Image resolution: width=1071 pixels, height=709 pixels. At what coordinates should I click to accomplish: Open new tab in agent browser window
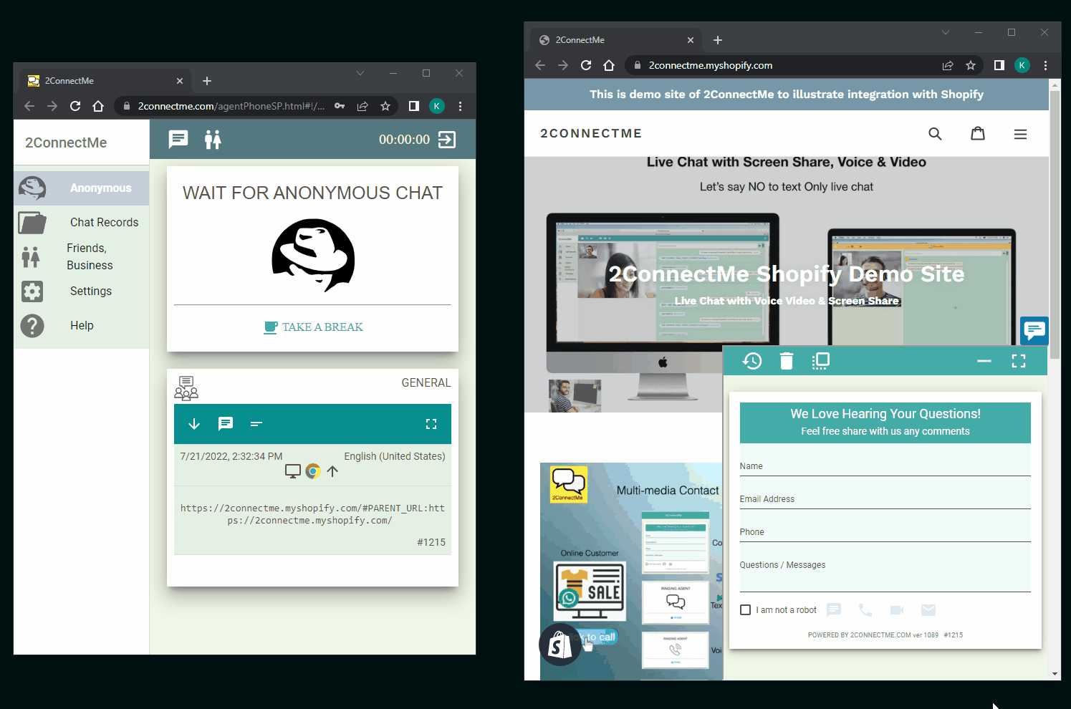coord(207,81)
